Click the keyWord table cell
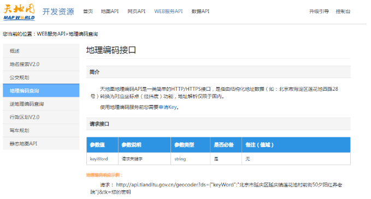This screenshot has height=199, width=371. click(x=102, y=159)
